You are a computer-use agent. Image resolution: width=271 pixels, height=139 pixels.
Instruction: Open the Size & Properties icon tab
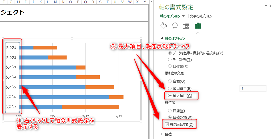pos(186,26)
